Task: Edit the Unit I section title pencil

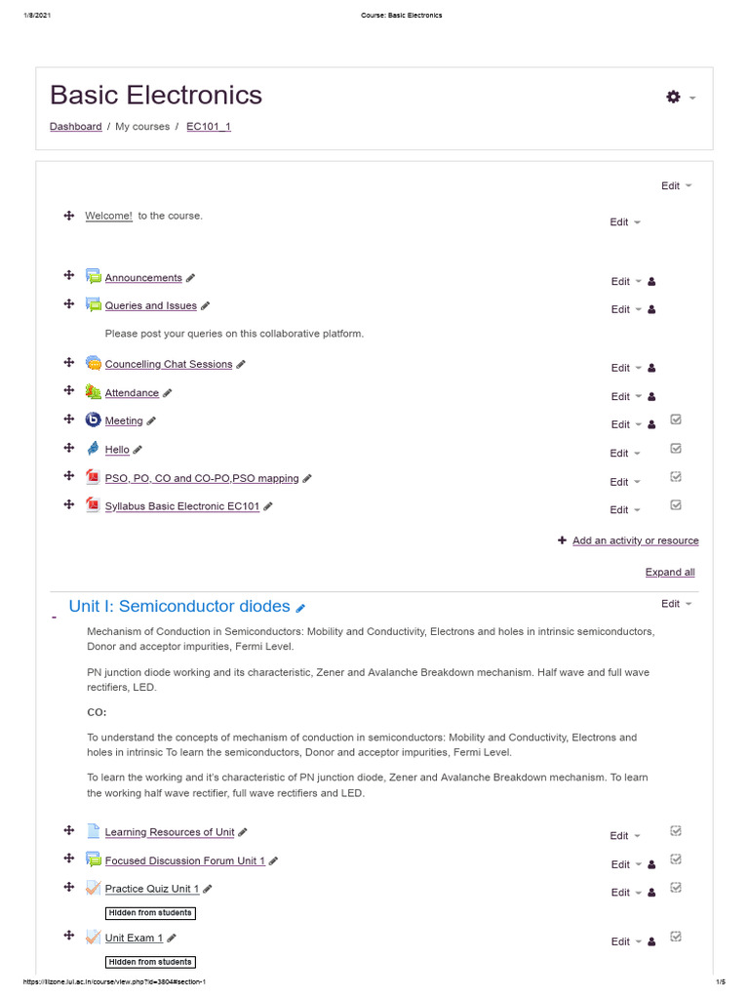Action: pyautogui.click(x=300, y=608)
